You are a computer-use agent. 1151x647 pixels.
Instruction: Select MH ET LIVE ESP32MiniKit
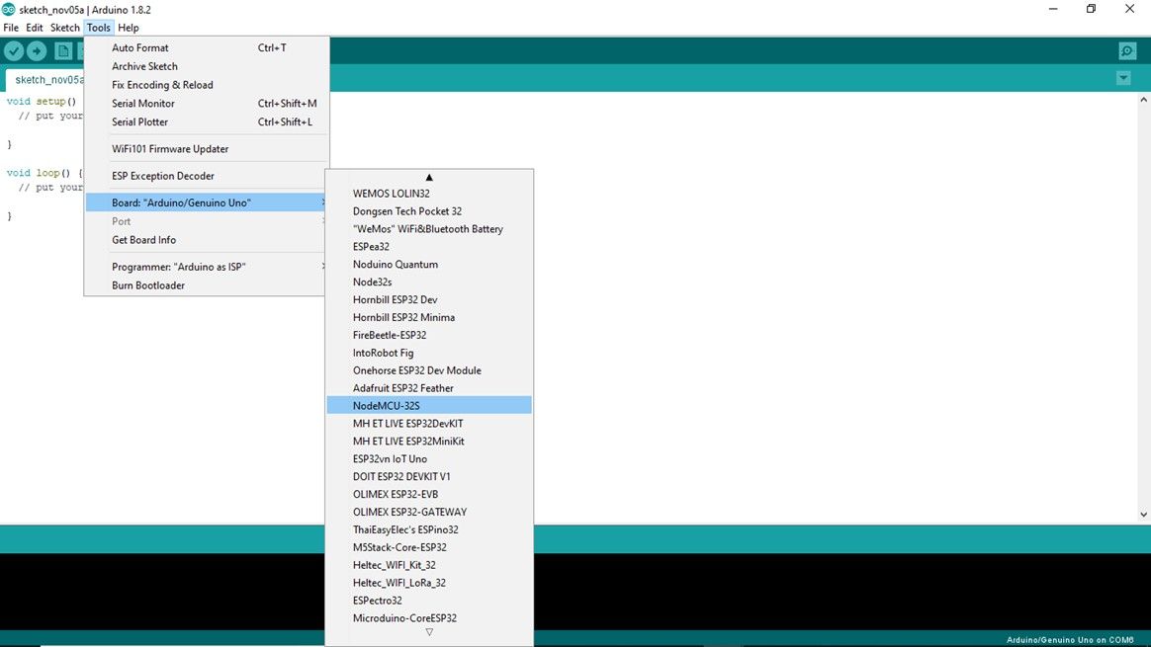[429, 441]
